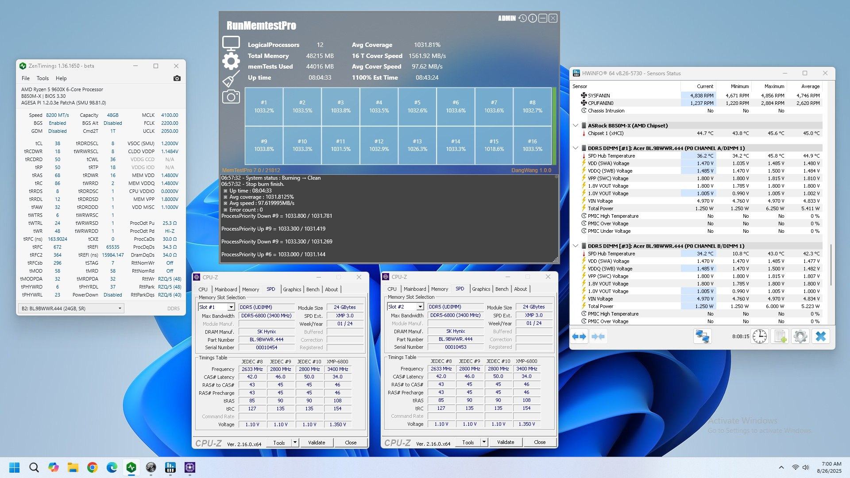Viewport: 850px width, 478px height.
Task: Click HWiNFO logging file icon
Action: click(x=780, y=336)
